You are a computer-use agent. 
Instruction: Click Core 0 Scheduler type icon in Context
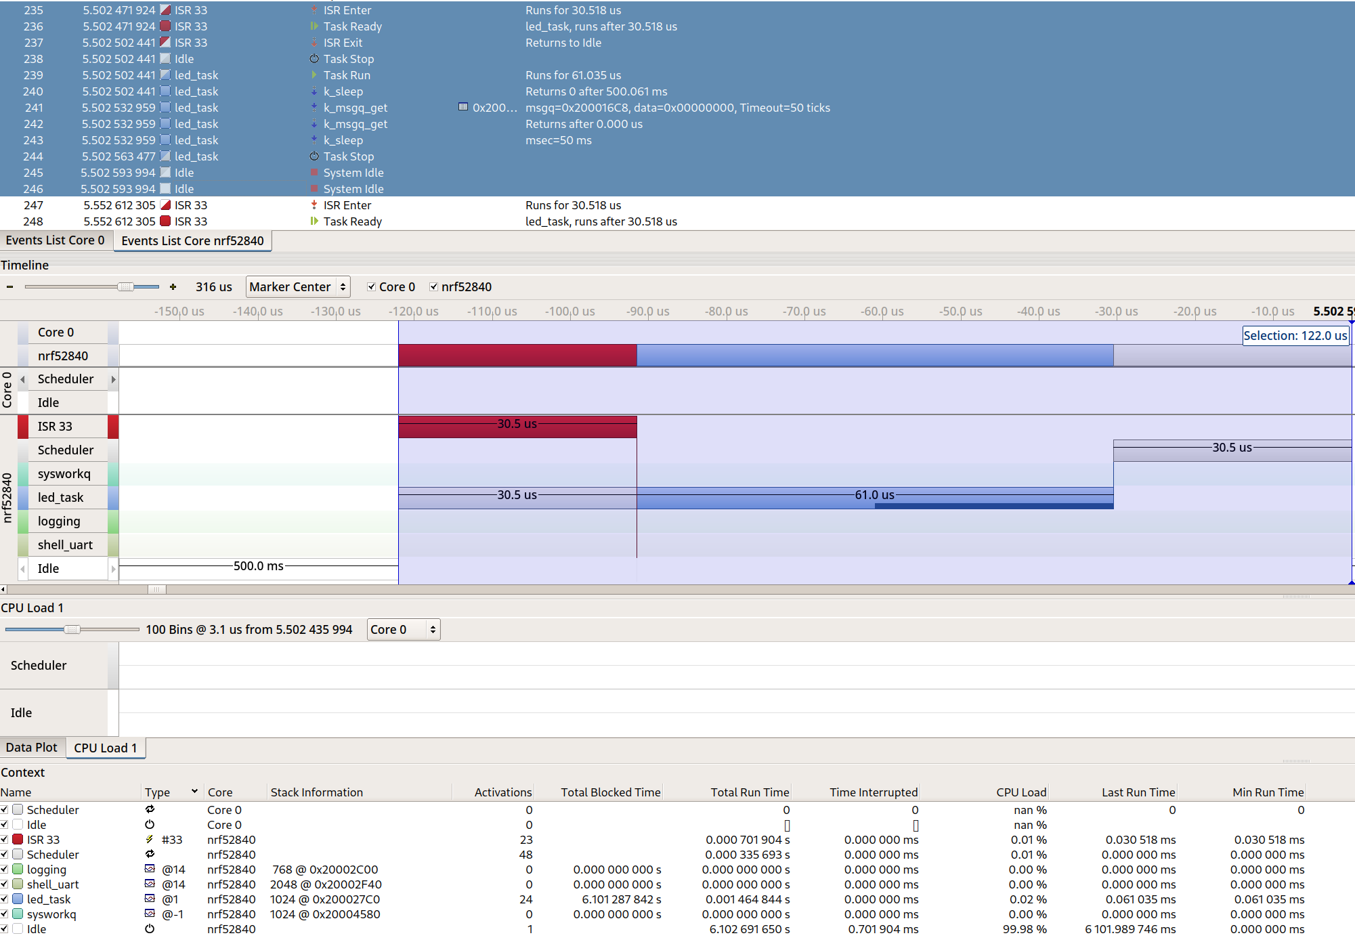click(x=150, y=810)
